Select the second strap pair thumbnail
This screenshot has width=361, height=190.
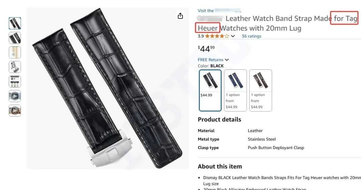coord(15,38)
